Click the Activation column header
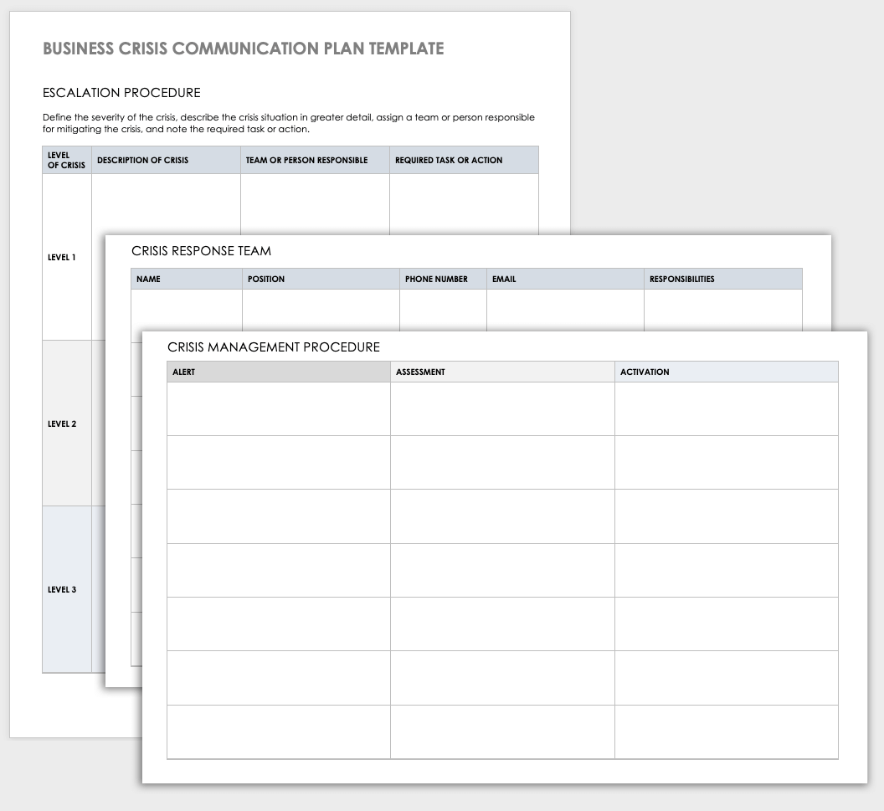The width and height of the screenshot is (884, 811). click(645, 372)
